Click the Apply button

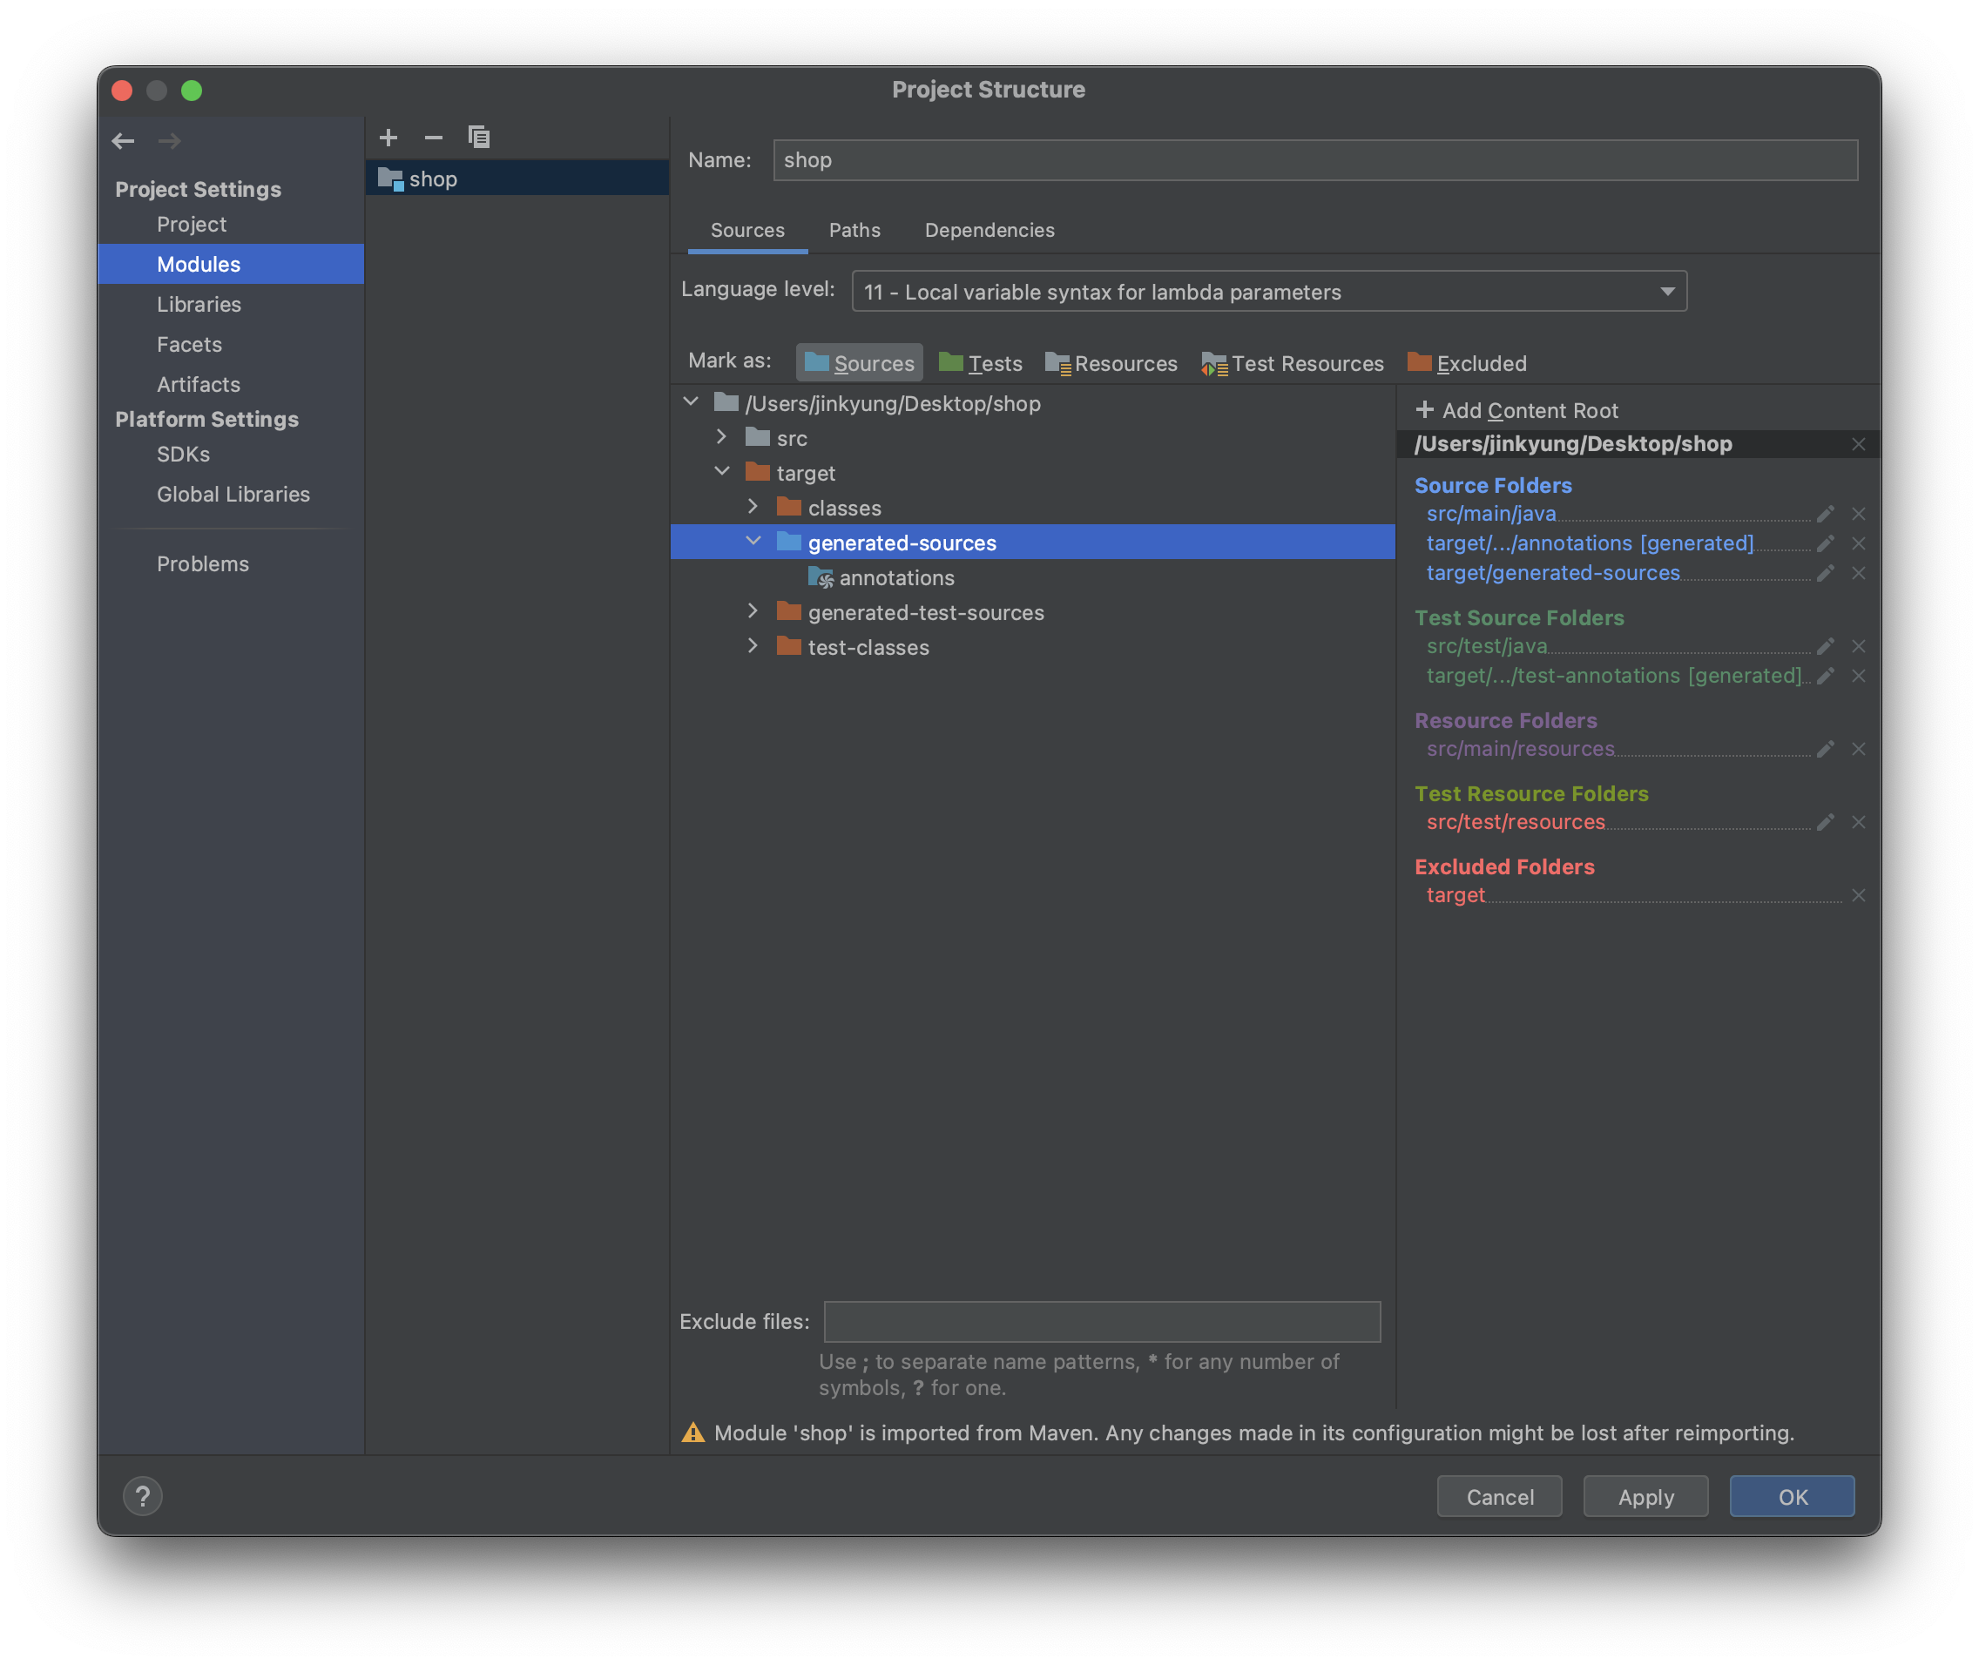pos(1645,1497)
